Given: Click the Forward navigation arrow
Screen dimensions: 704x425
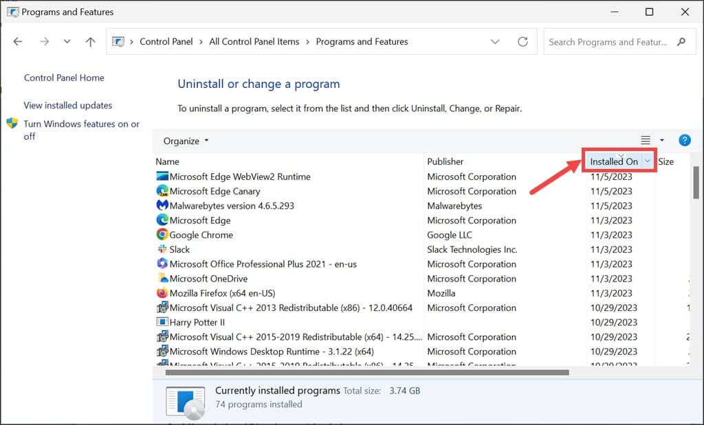Looking at the screenshot, I should [x=44, y=42].
